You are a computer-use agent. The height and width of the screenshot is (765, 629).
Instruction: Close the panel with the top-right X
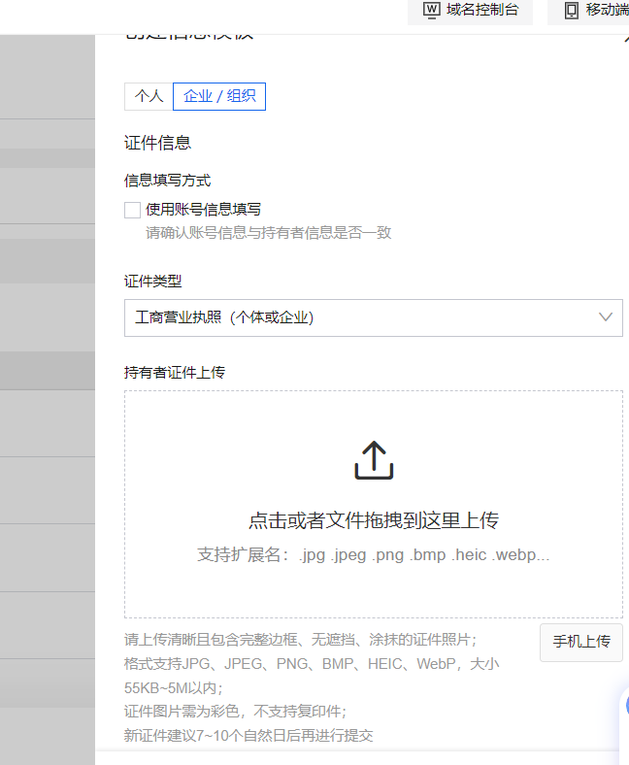point(625,37)
